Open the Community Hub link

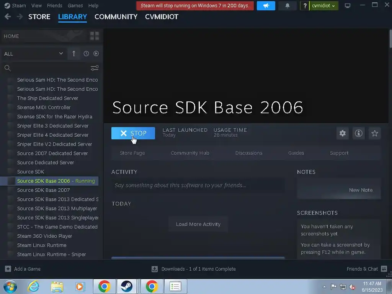[190, 153]
